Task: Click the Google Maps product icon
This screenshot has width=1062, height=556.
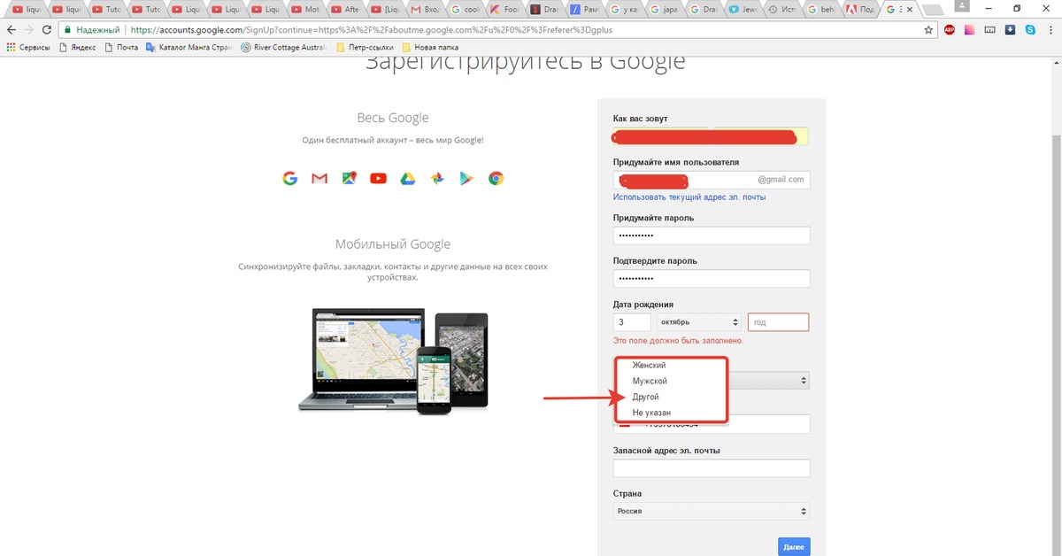Action: pos(350,178)
